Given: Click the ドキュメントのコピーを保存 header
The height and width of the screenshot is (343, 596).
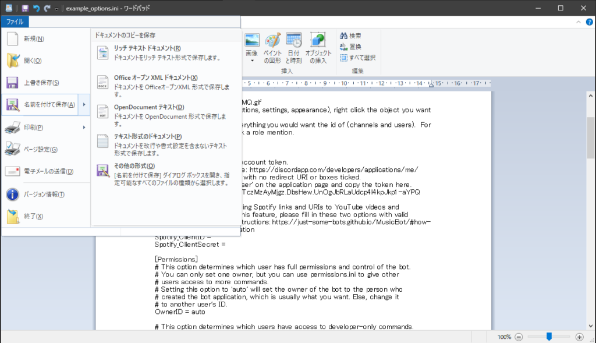Looking at the screenshot, I should coord(125,35).
